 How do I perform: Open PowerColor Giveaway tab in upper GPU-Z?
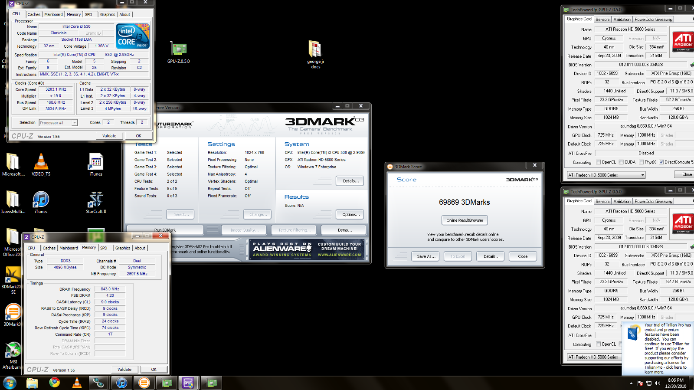(x=653, y=20)
